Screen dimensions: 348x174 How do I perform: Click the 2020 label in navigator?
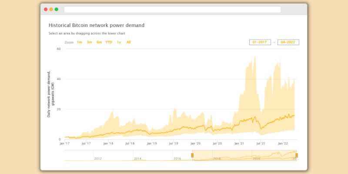coord(256,159)
